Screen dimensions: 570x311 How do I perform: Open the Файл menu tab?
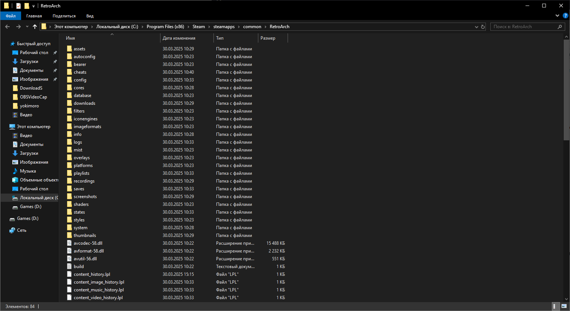pyautogui.click(x=10, y=16)
